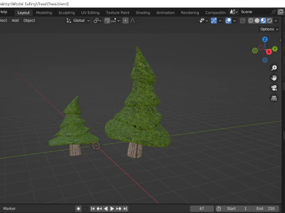Click the current frame field showing 47

202,208
